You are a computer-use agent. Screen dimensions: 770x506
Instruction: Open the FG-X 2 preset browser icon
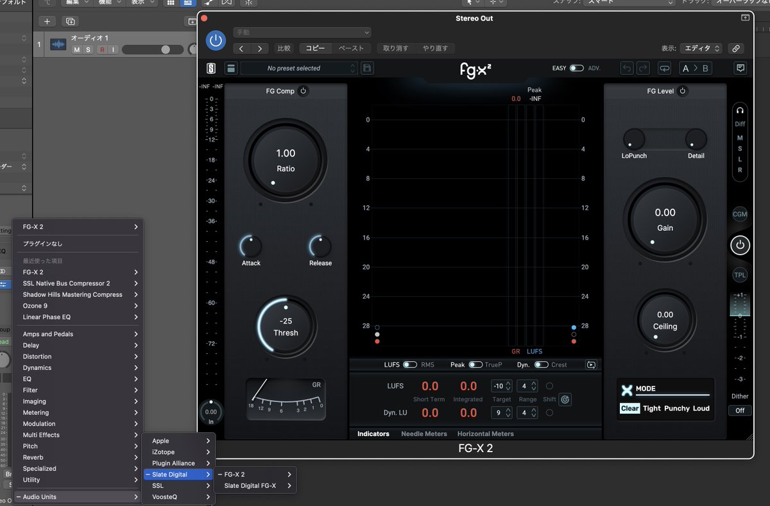click(231, 68)
